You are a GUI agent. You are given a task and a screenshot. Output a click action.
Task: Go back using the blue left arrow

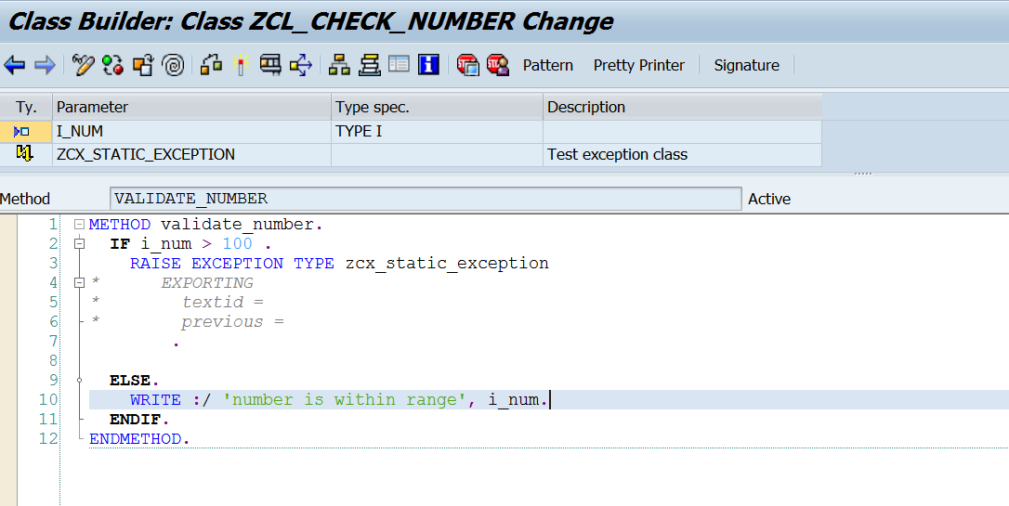(x=14, y=65)
